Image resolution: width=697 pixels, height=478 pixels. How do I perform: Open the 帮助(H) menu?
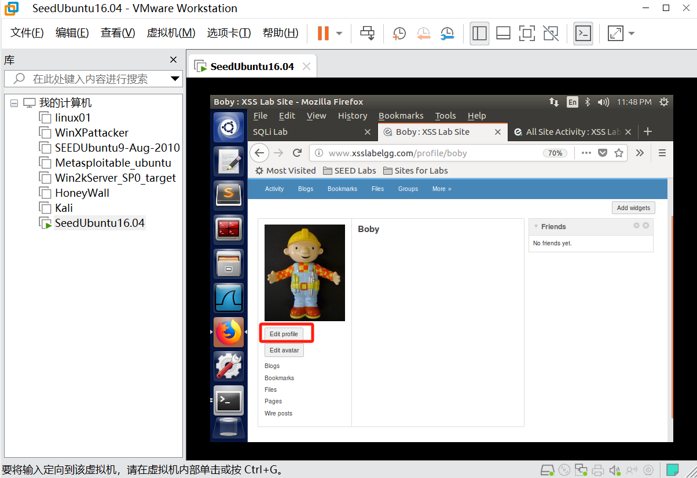[280, 33]
